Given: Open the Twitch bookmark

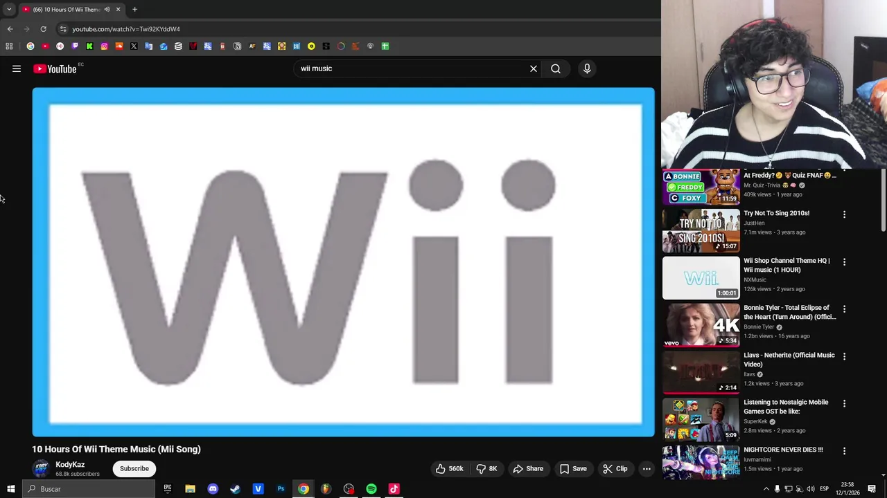Looking at the screenshot, I should [75, 46].
